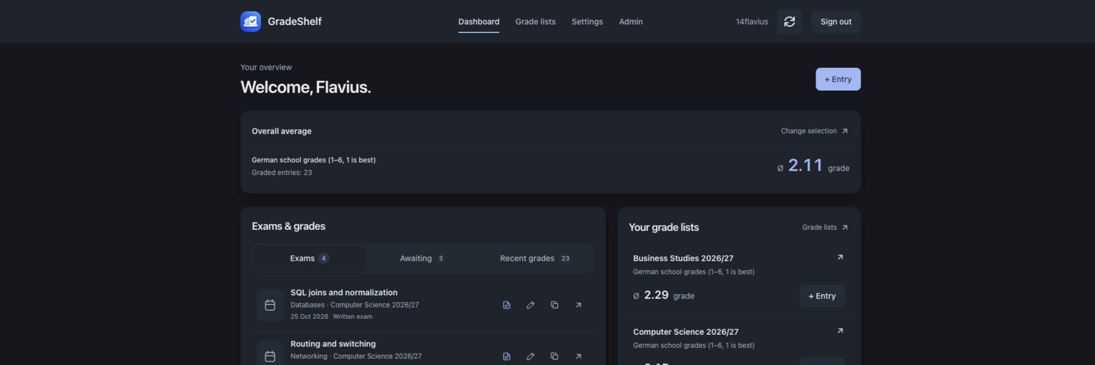Image resolution: width=1095 pixels, height=365 pixels.
Task: Open Grade lists in top navigation
Action: point(536,22)
